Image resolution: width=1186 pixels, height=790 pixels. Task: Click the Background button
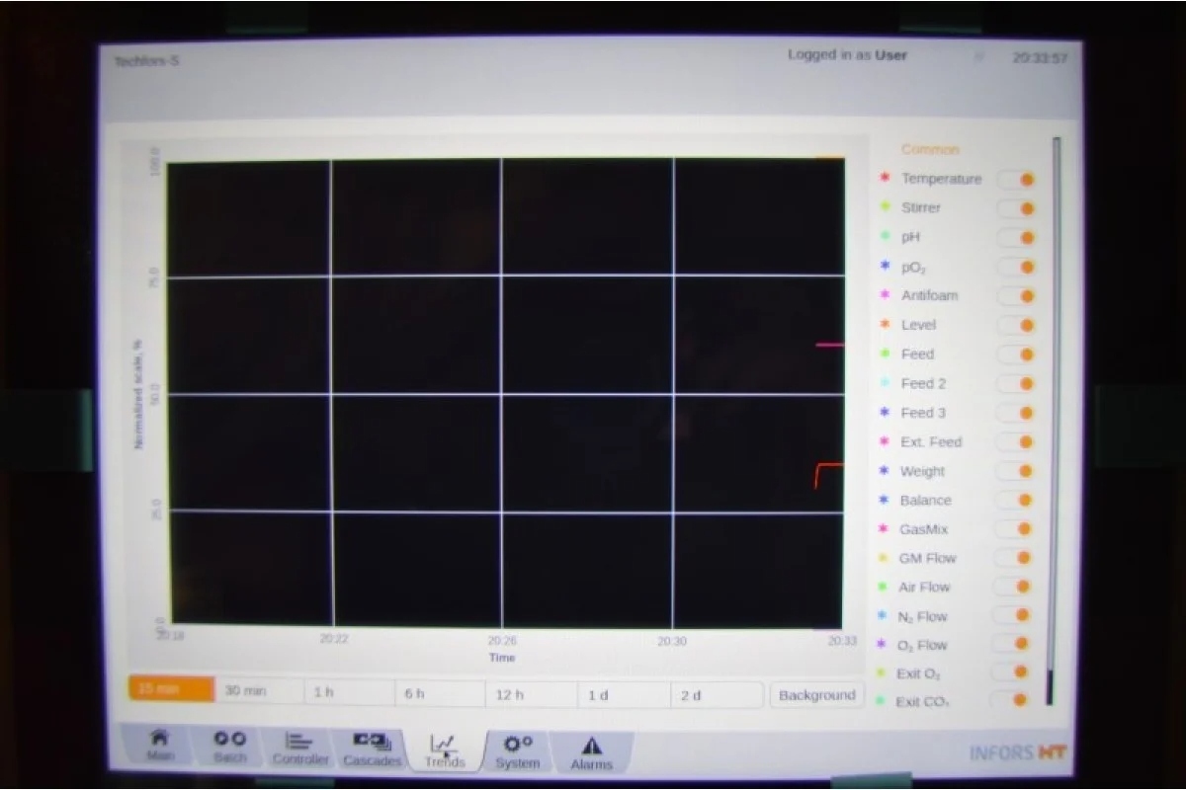point(816,695)
